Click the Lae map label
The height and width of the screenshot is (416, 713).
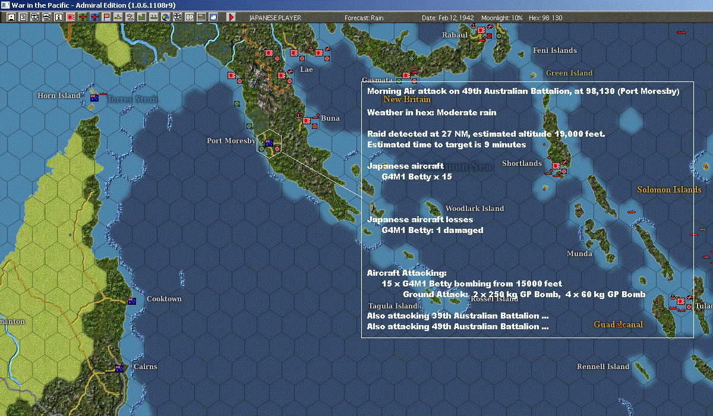pos(306,70)
